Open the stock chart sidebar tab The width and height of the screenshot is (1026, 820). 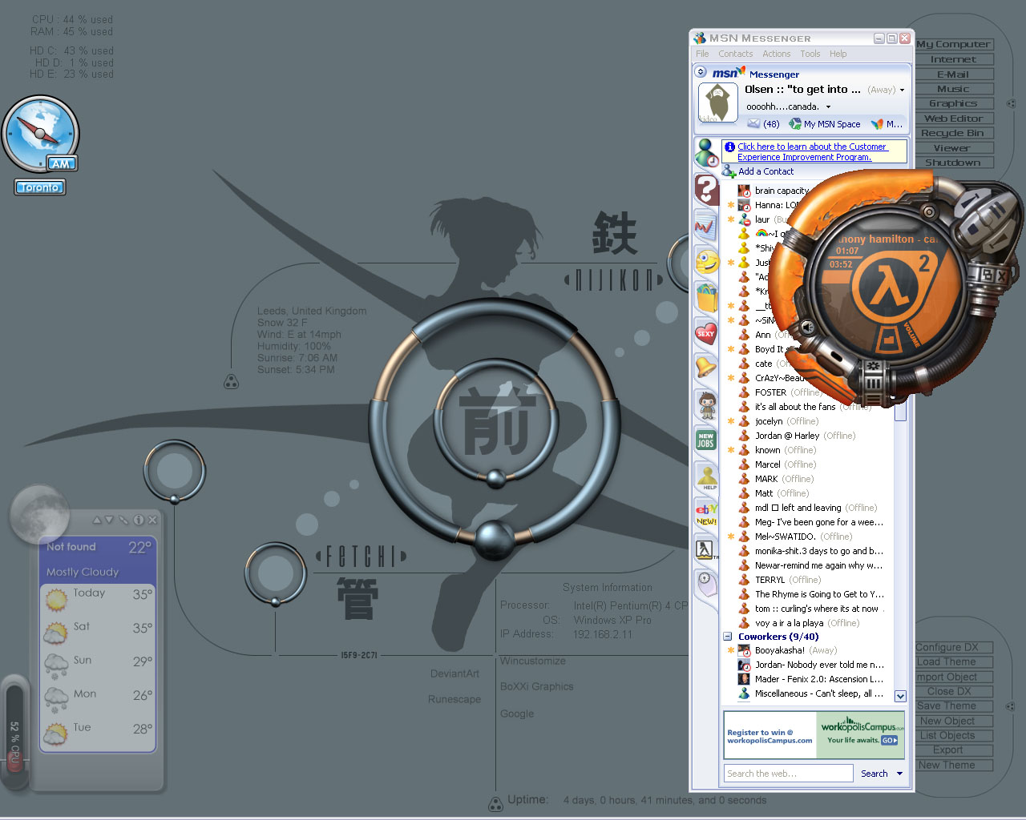pos(705,226)
